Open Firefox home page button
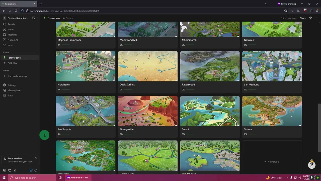The height and width of the screenshot is (181, 321). click(10, 11)
